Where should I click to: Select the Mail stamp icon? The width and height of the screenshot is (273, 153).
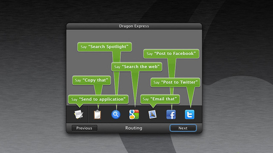152,114
